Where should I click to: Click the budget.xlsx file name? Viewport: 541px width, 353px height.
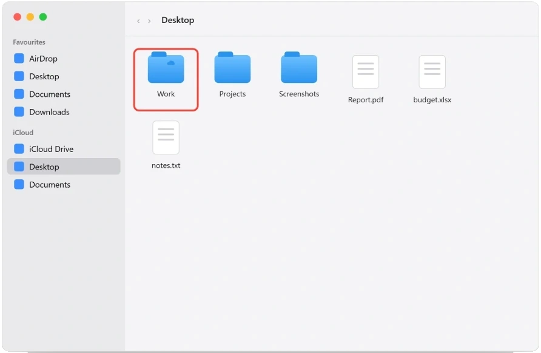click(432, 100)
